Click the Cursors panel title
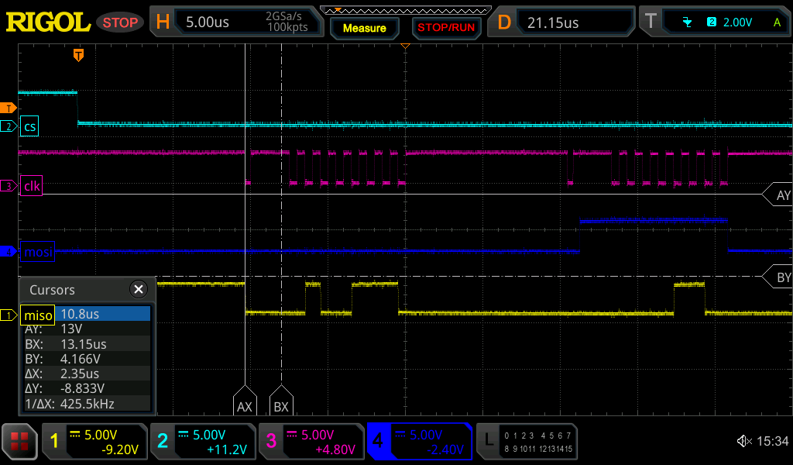793x465 pixels. click(x=52, y=290)
